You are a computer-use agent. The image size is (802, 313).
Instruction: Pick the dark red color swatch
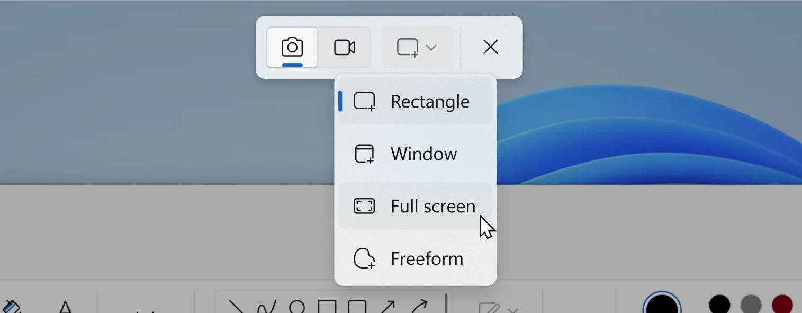(782, 306)
